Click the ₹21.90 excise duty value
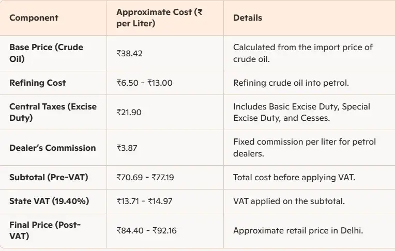Screen dimensions: 395x251 129,112
